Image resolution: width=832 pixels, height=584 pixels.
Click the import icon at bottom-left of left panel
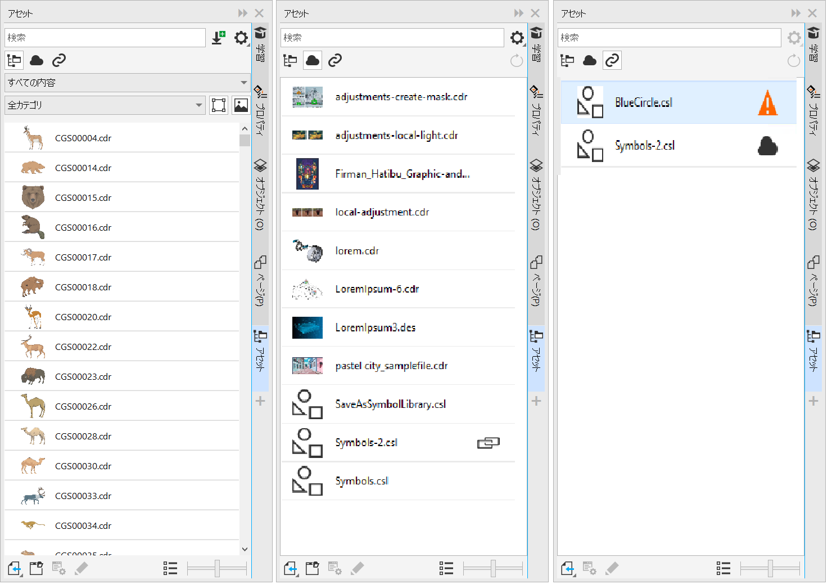pyautogui.click(x=15, y=569)
